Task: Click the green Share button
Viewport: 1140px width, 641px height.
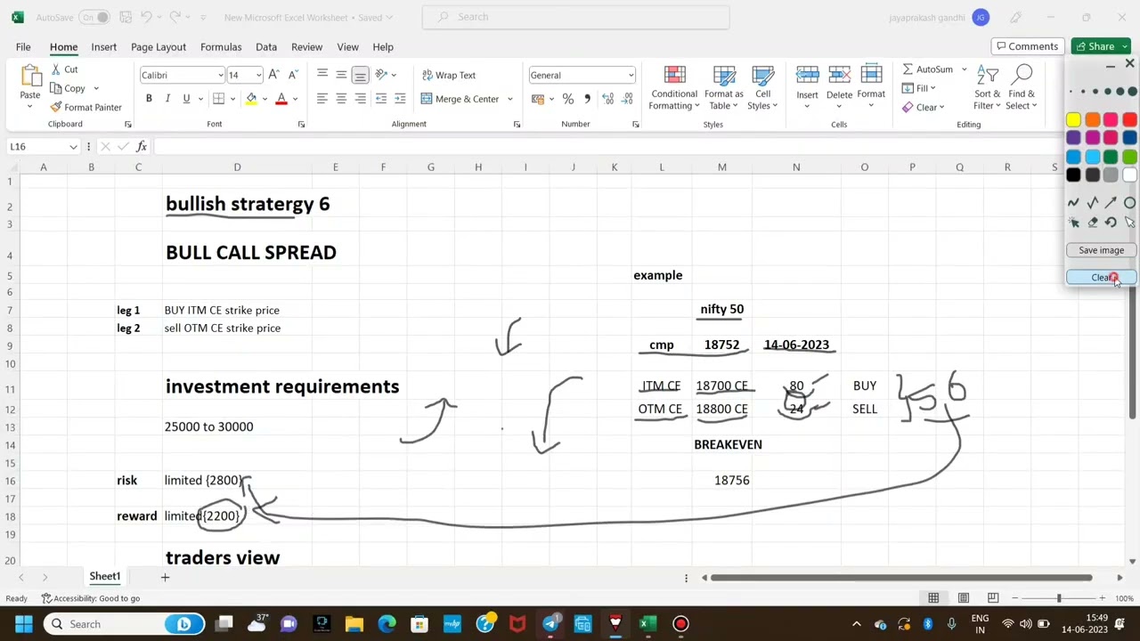Action: tap(1101, 46)
